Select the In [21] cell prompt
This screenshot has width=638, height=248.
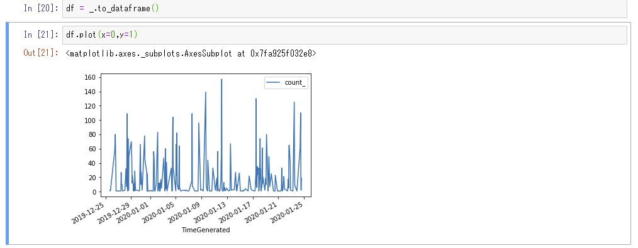coord(42,35)
